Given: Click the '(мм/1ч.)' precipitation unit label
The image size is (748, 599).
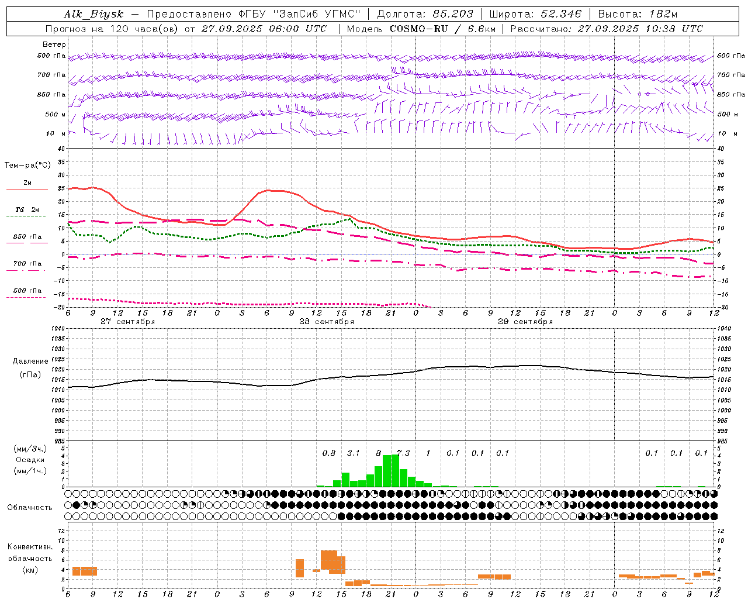Looking at the screenshot, I should pos(30,471).
